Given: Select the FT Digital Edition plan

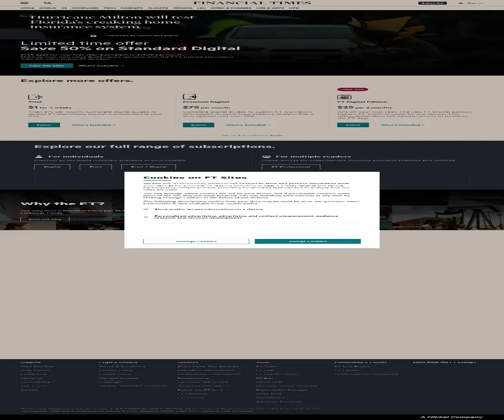Looking at the screenshot, I should [353, 125].
